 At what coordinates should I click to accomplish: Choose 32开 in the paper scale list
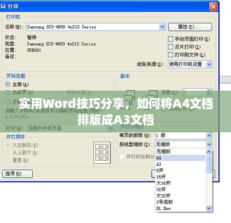[180, 189]
